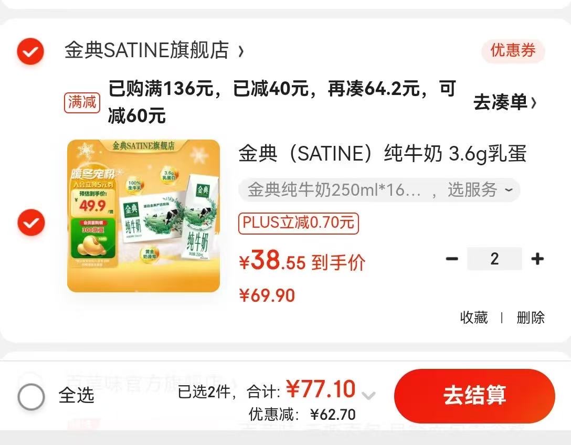Viewport: 571px width, 445px height.
Task: Expand the 金典纯牛奶250ml*16 specification dropdown
Action: (379, 190)
